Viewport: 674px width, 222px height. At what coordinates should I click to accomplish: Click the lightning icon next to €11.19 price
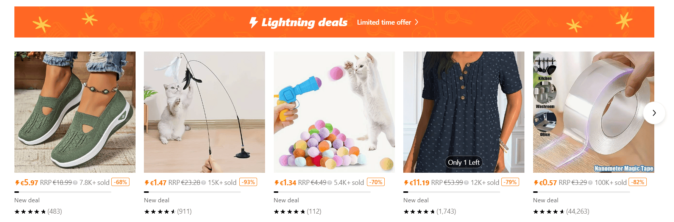coord(406,182)
